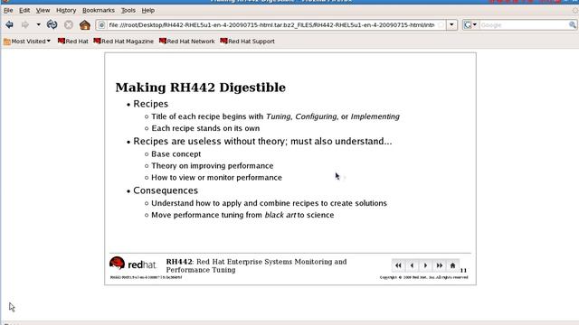Screen dimensions: 579x325
Task: Open the Red Hat bookmark
Action: point(73,42)
